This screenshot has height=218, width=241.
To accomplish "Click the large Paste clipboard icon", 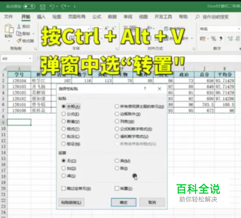I will pos(9,28).
